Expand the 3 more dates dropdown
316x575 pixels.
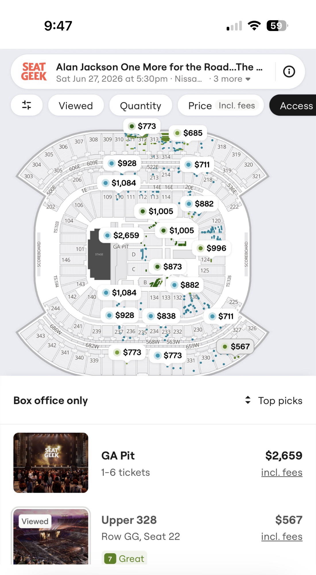pyautogui.click(x=232, y=79)
